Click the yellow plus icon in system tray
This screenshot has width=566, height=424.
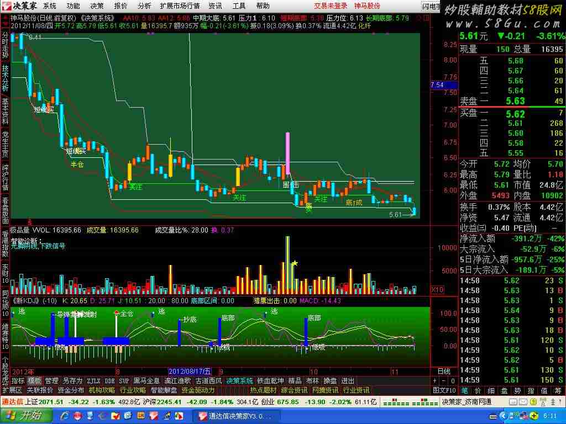pyautogui.click(x=534, y=416)
